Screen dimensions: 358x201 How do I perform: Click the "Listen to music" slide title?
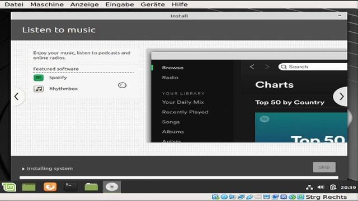pos(59,30)
